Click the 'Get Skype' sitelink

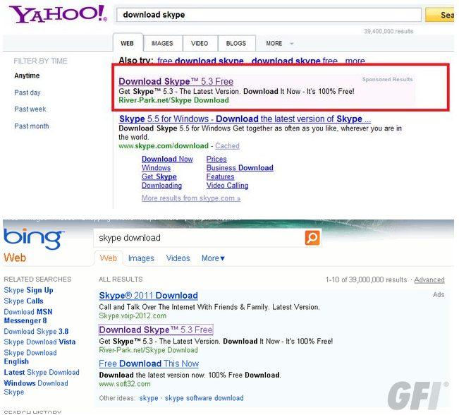[x=159, y=176]
